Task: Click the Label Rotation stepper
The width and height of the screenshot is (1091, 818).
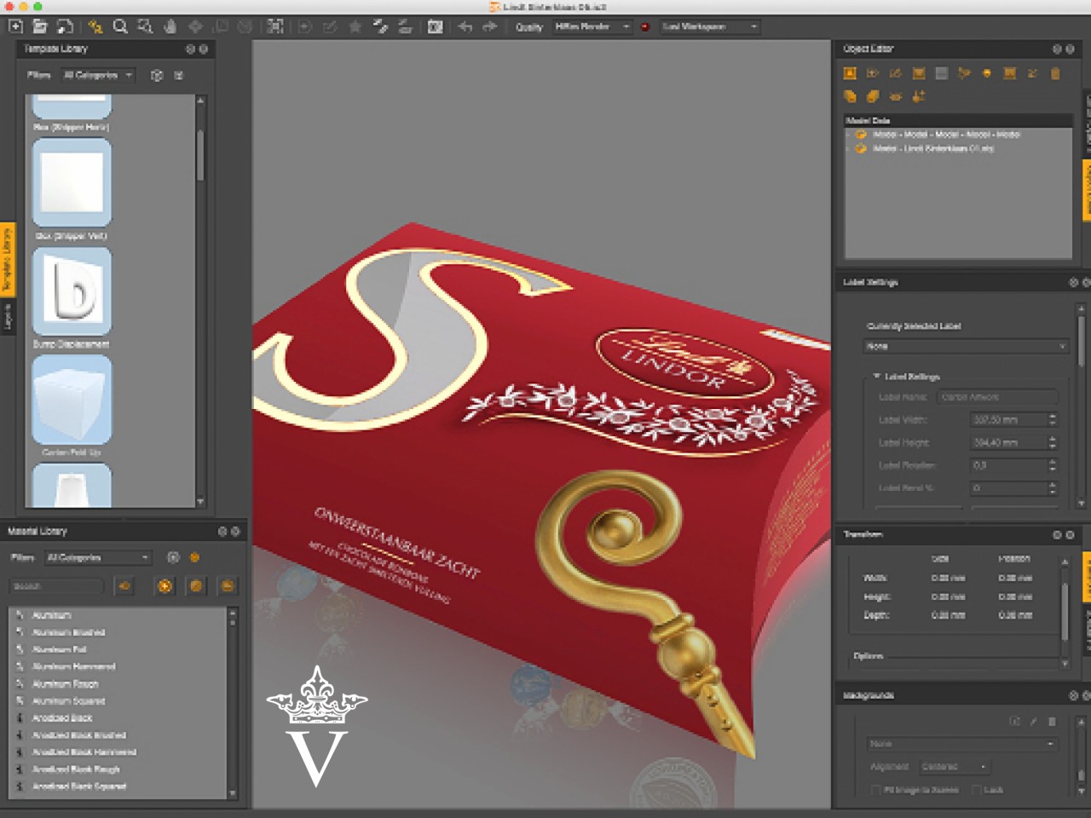Action: pos(1052,466)
